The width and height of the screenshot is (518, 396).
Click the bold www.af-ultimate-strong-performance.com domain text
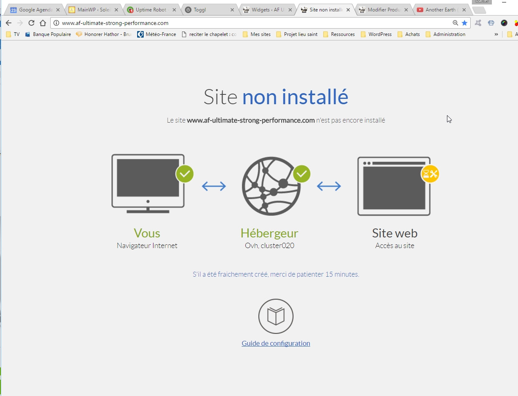(251, 120)
